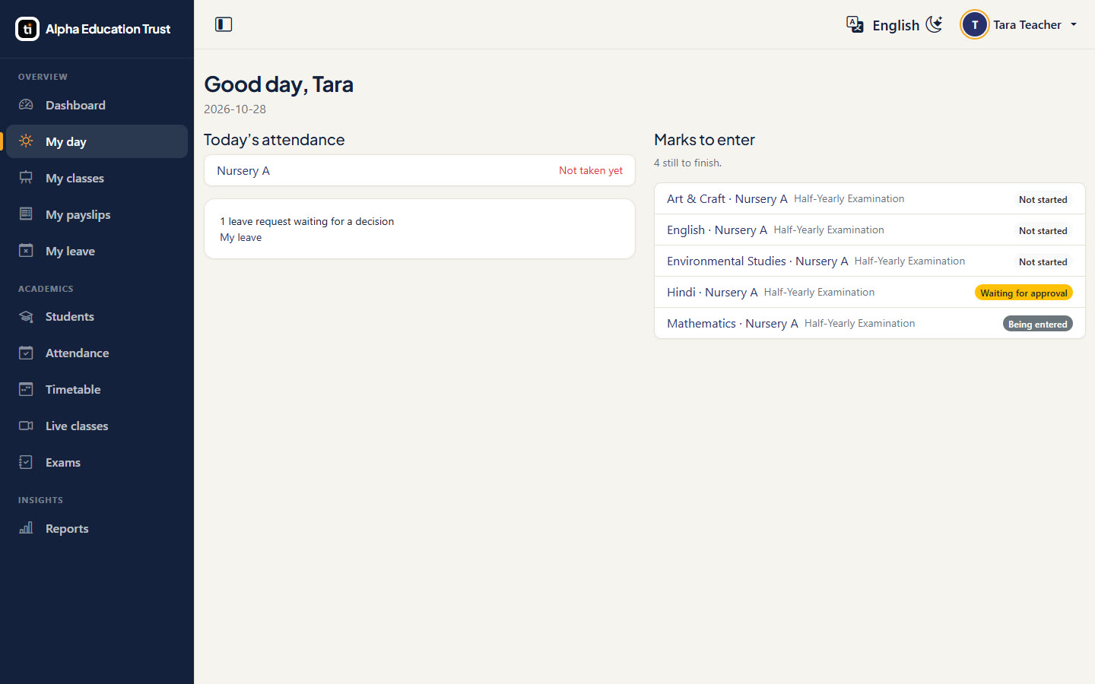Click the Timetable calendar icon

pyautogui.click(x=26, y=389)
